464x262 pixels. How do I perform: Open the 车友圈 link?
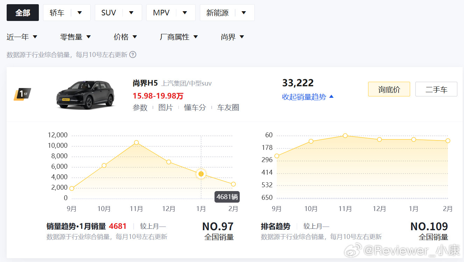(227, 107)
